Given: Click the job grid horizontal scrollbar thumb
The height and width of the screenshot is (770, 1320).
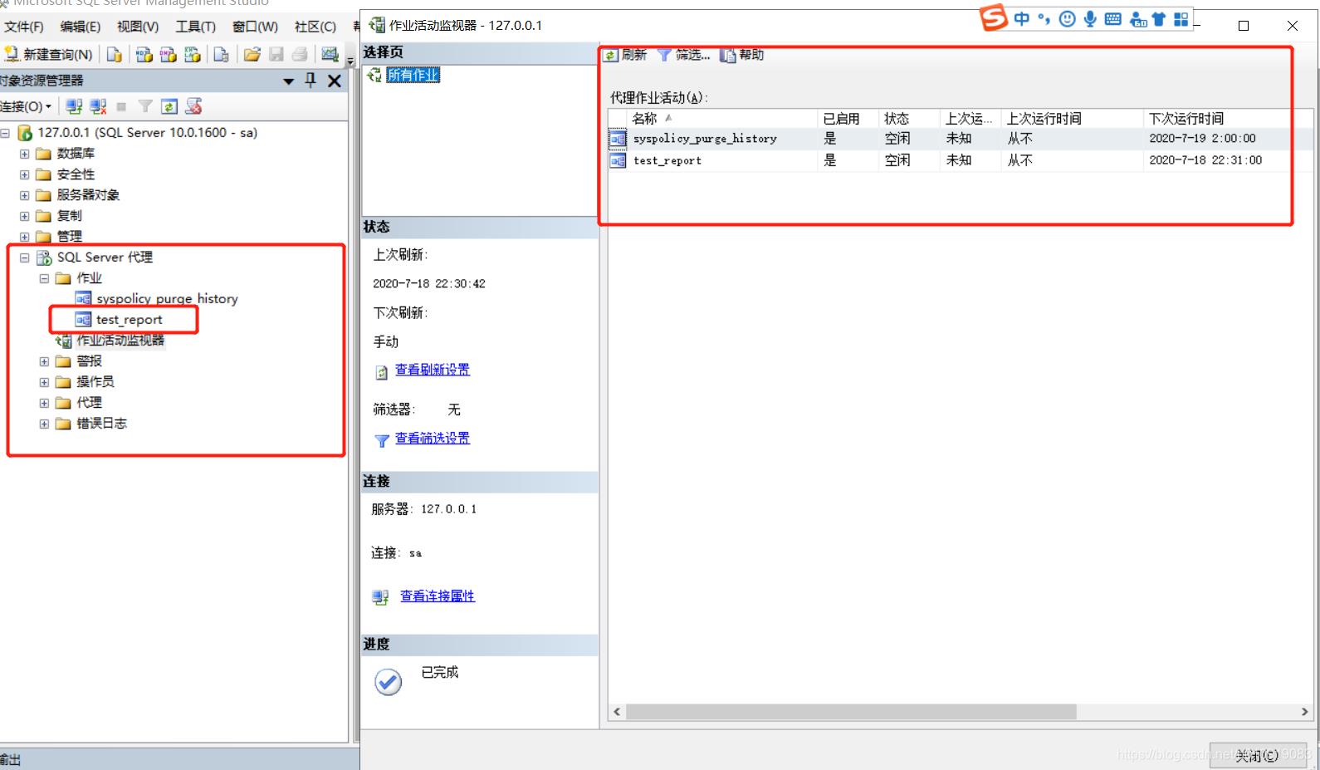Looking at the screenshot, I should click(851, 712).
